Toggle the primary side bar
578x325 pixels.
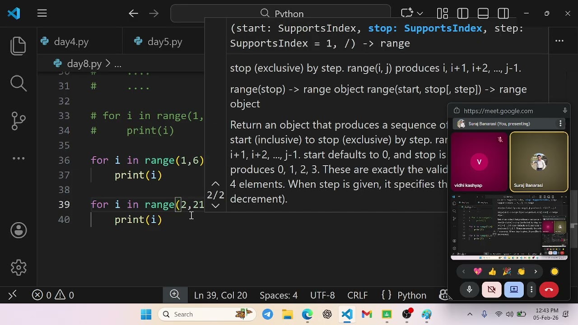(463, 14)
